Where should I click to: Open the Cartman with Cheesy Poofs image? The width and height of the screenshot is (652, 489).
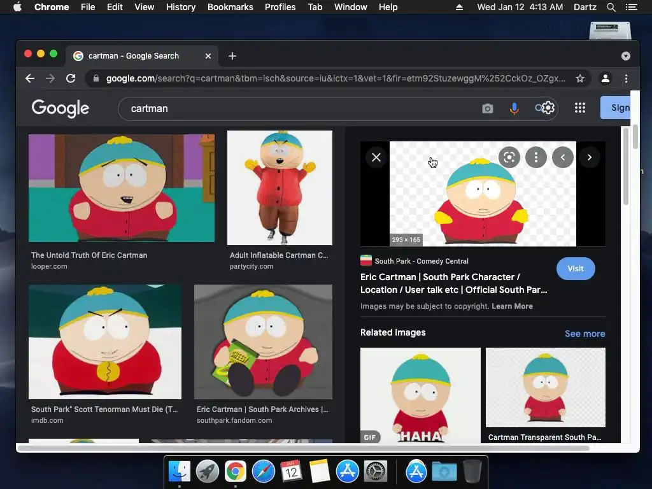(x=263, y=342)
